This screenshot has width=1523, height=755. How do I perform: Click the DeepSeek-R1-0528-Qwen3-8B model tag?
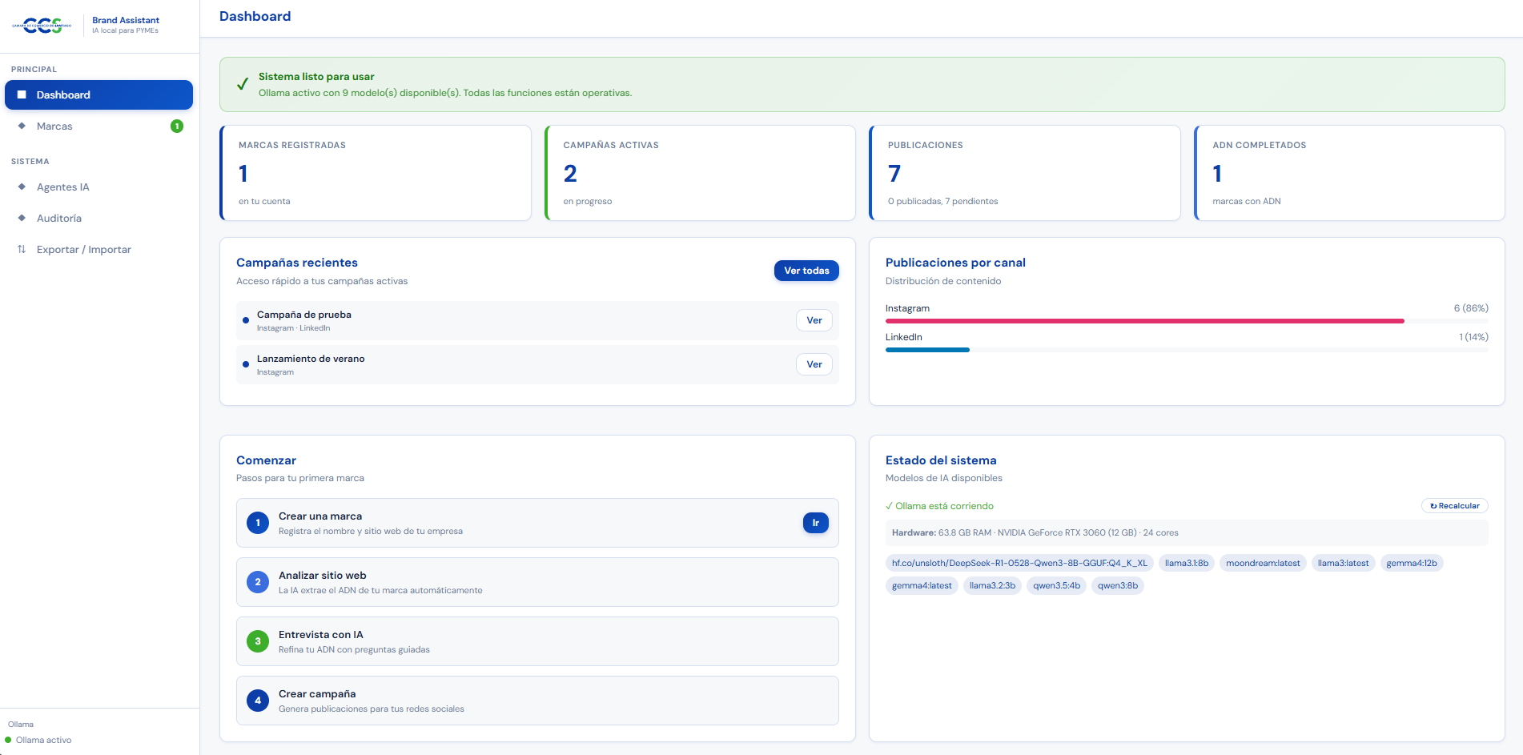[x=1019, y=563]
